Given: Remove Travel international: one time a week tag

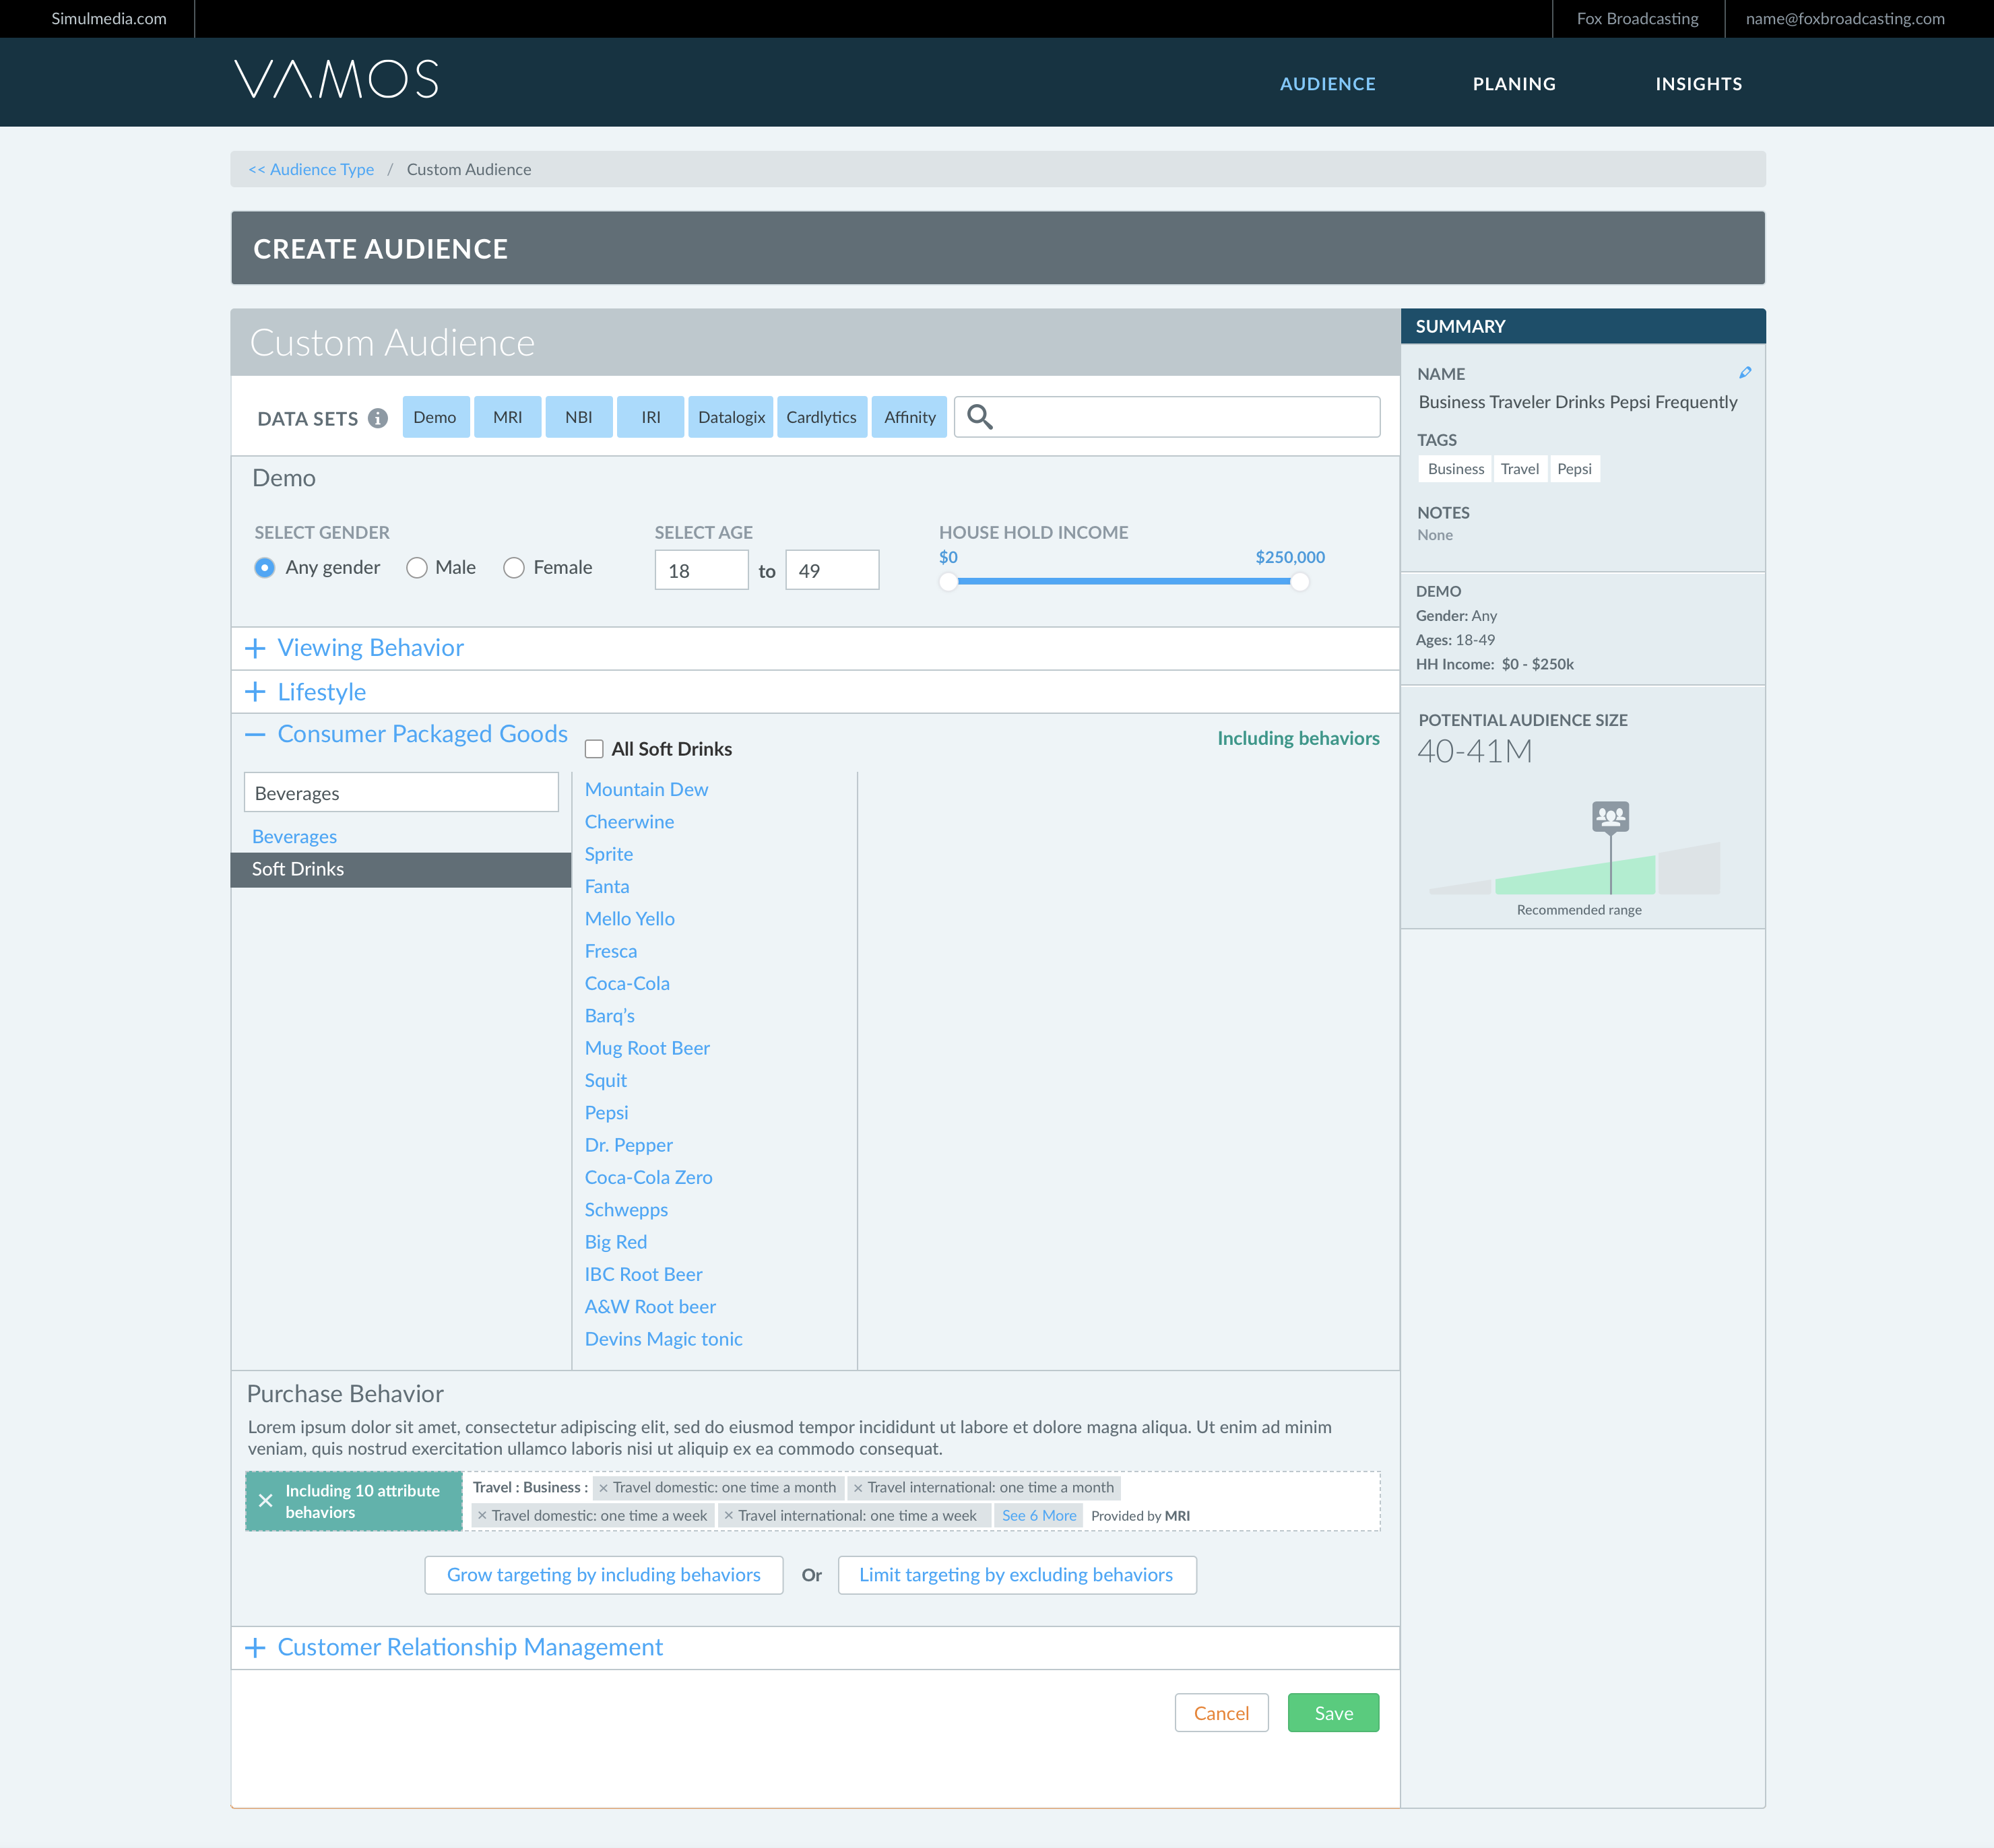Looking at the screenshot, I should point(728,1516).
